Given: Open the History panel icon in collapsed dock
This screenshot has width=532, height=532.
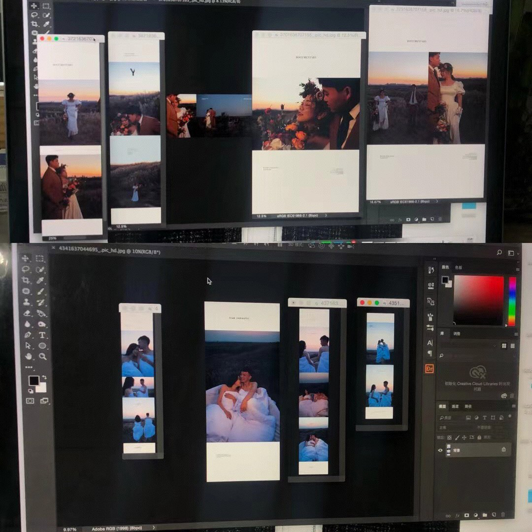Looking at the screenshot, I should pos(431,270).
